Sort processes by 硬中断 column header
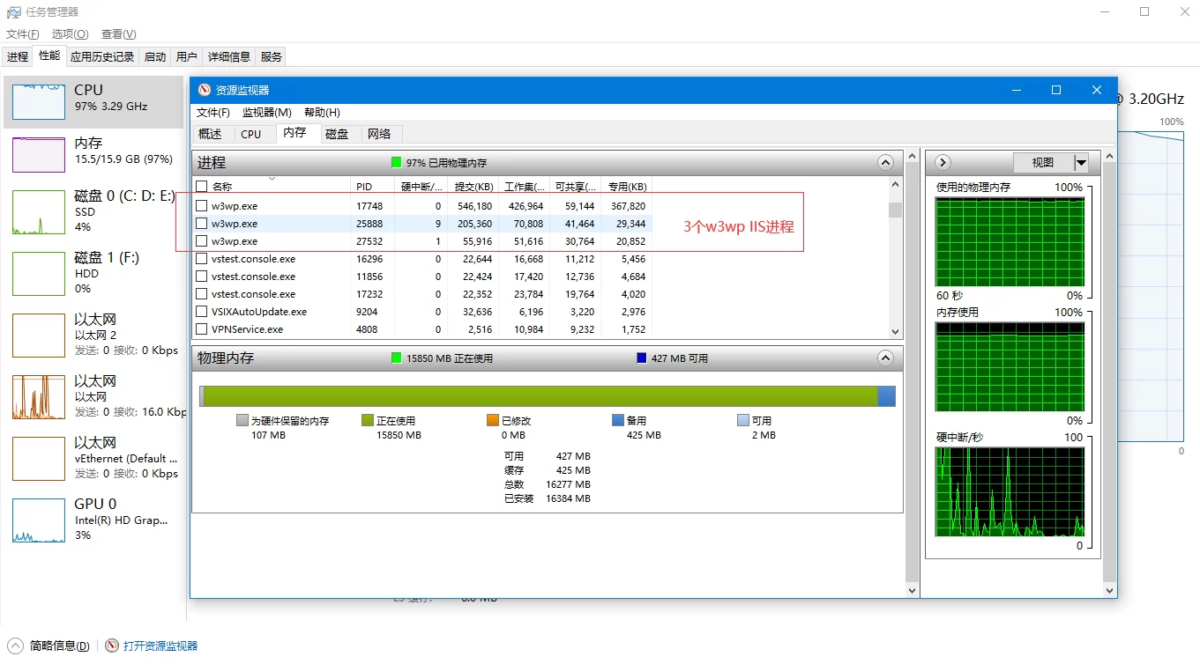The width and height of the screenshot is (1200, 664). click(421, 187)
